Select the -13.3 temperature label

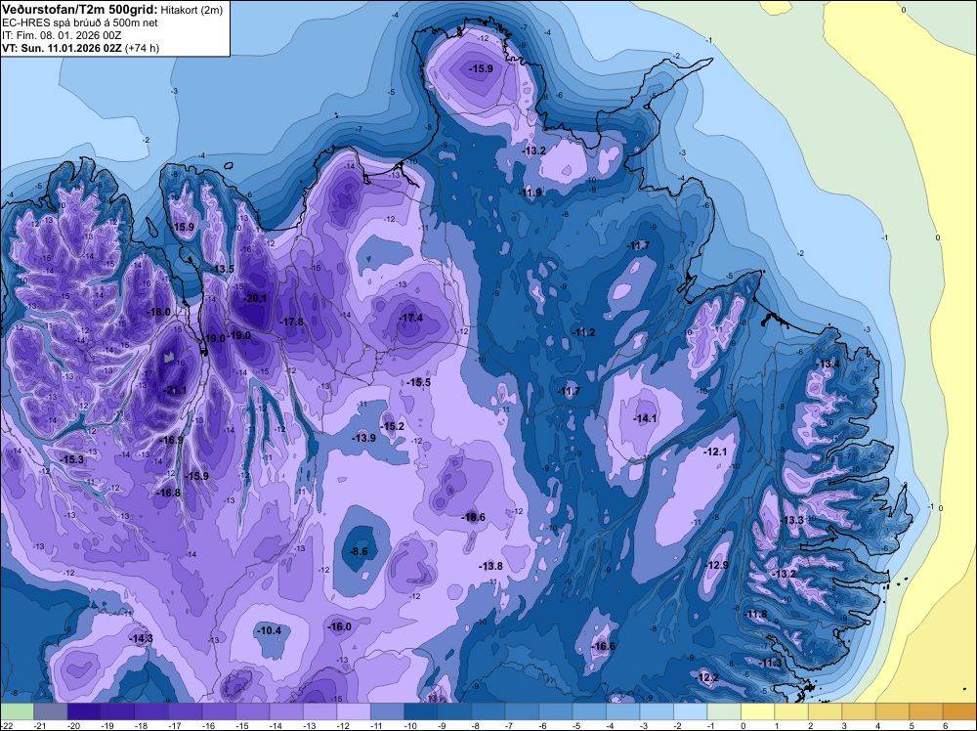[x=792, y=520]
